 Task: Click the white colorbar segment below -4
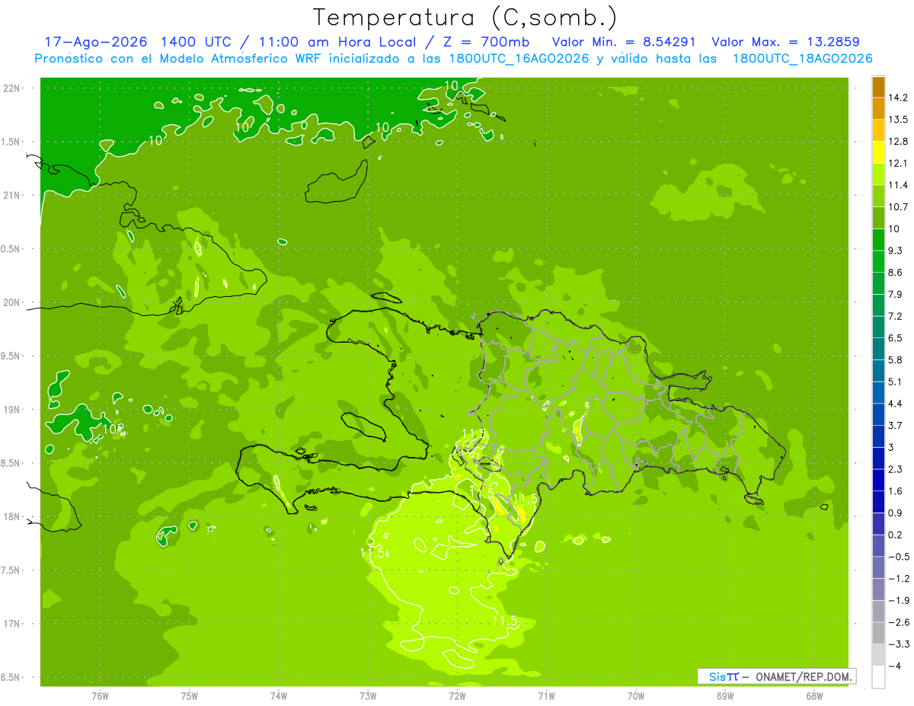coord(878,676)
